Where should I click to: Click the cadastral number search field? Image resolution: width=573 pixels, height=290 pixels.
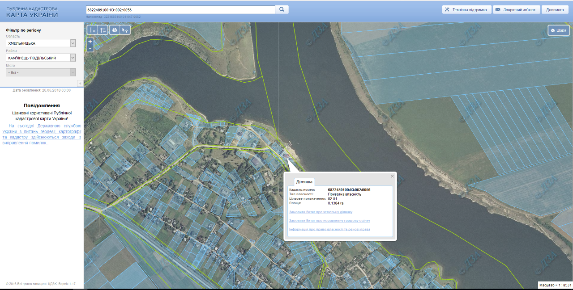pos(180,9)
